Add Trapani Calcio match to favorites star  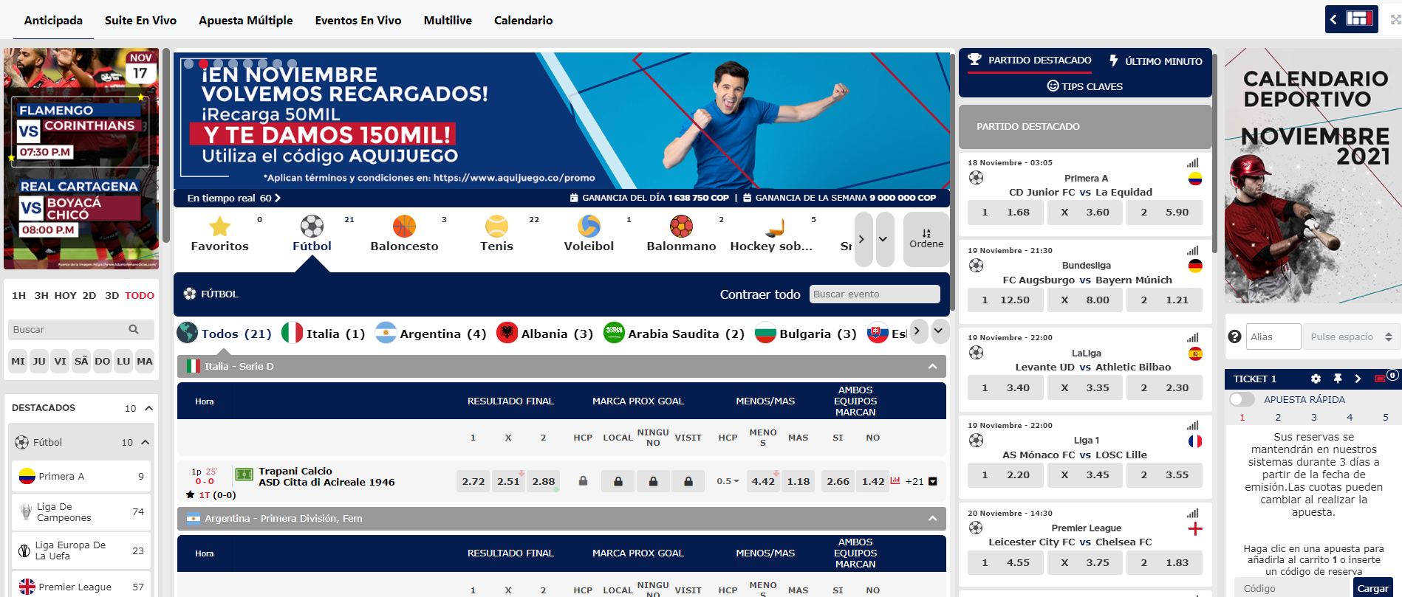191,495
